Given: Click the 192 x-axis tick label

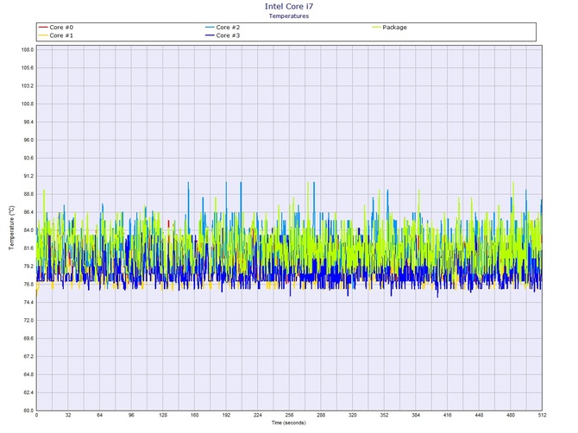Looking at the screenshot, I should [226, 415].
